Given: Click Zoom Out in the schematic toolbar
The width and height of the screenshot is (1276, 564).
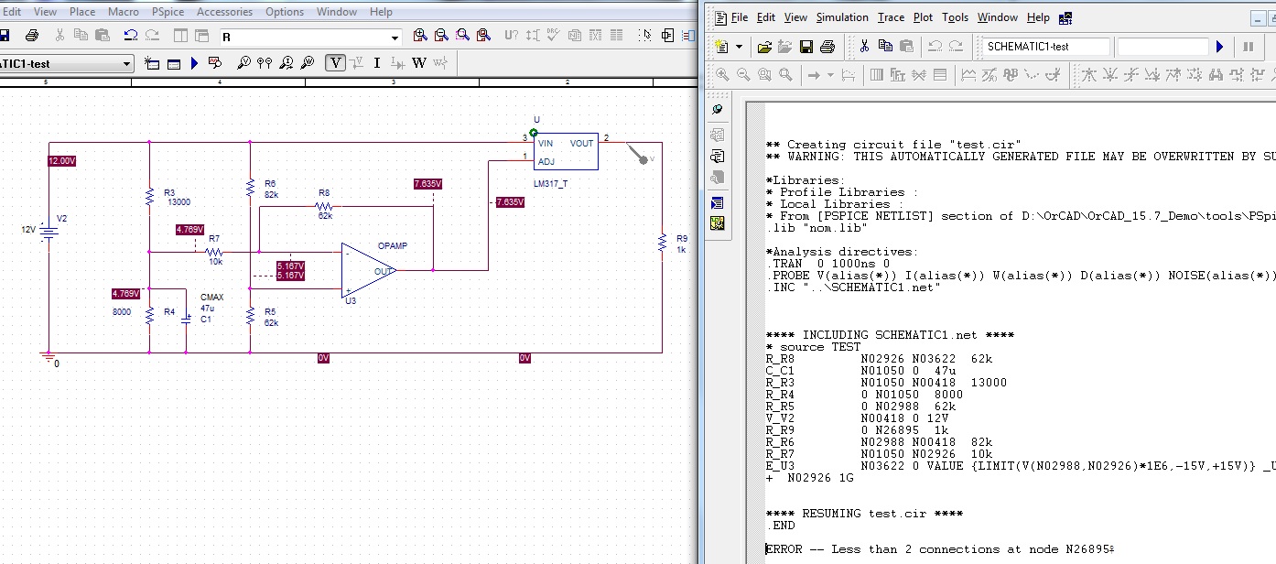Looking at the screenshot, I should point(441,36).
